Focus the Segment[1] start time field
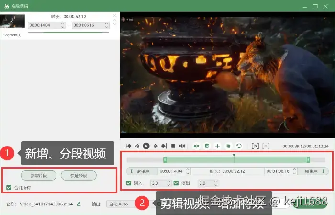335x215 pixels. point(46,25)
